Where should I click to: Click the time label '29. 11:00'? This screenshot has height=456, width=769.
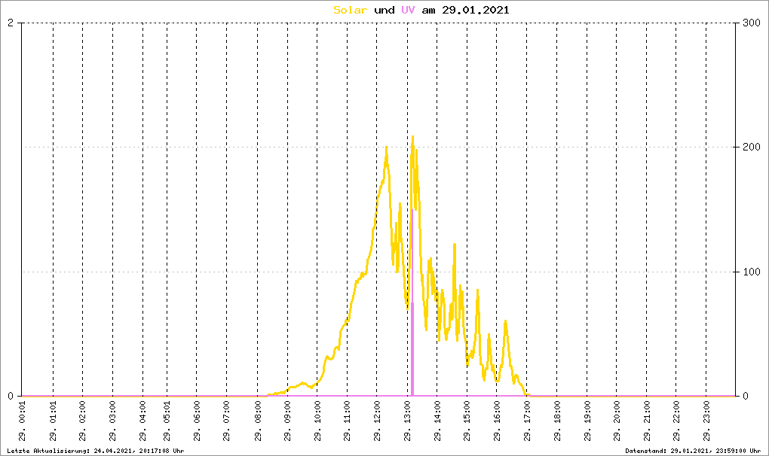(x=348, y=421)
